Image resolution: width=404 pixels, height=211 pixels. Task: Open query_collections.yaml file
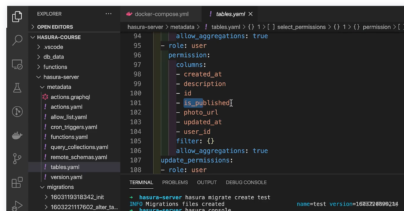coord(79,147)
